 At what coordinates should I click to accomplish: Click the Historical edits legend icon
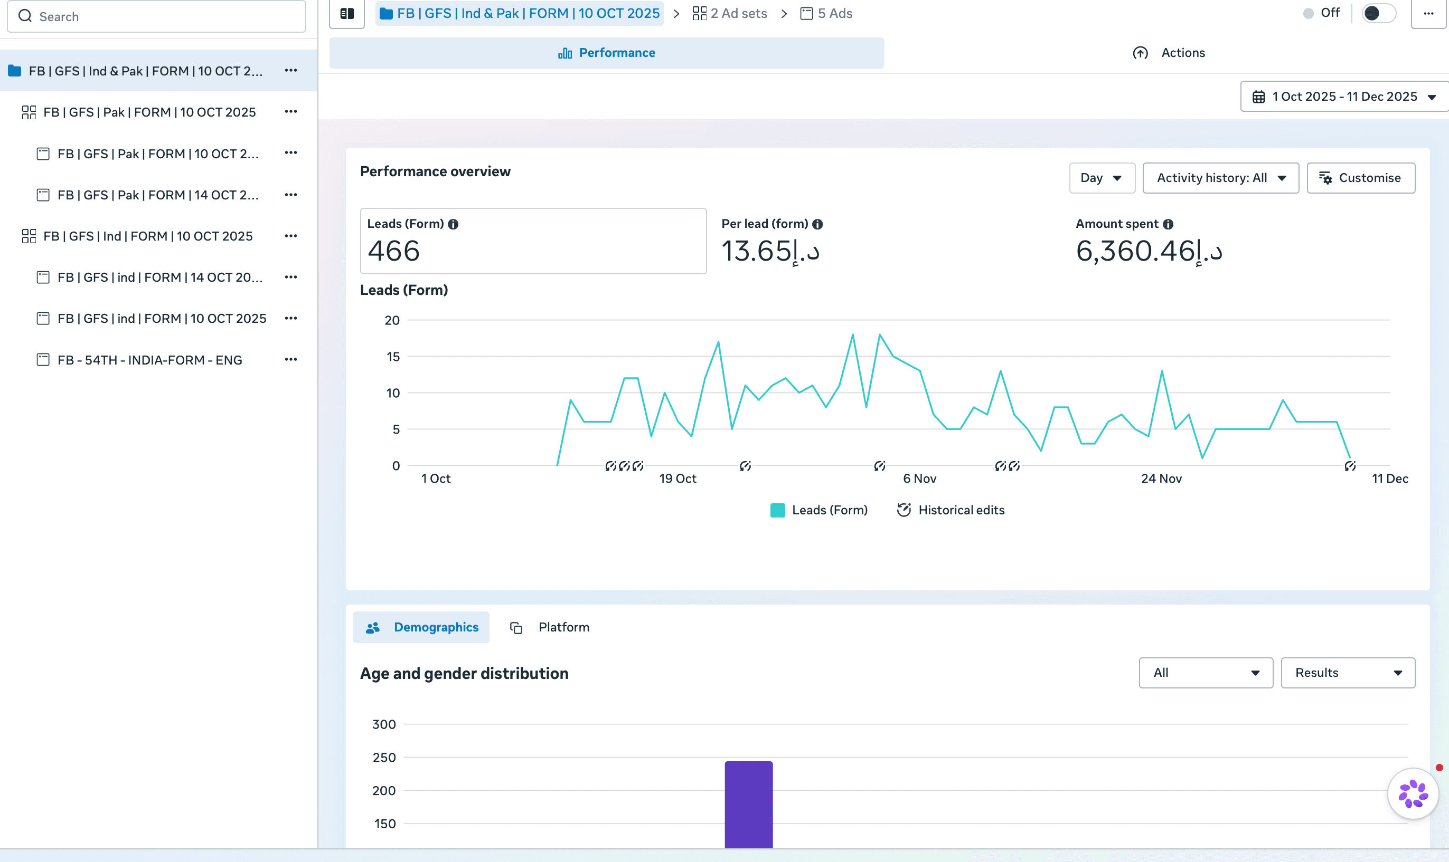[x=904, y=510]
